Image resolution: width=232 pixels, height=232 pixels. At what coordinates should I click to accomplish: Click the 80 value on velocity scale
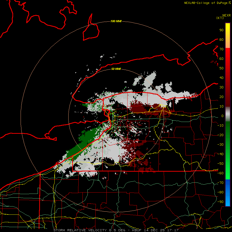(x=221, y=39)
